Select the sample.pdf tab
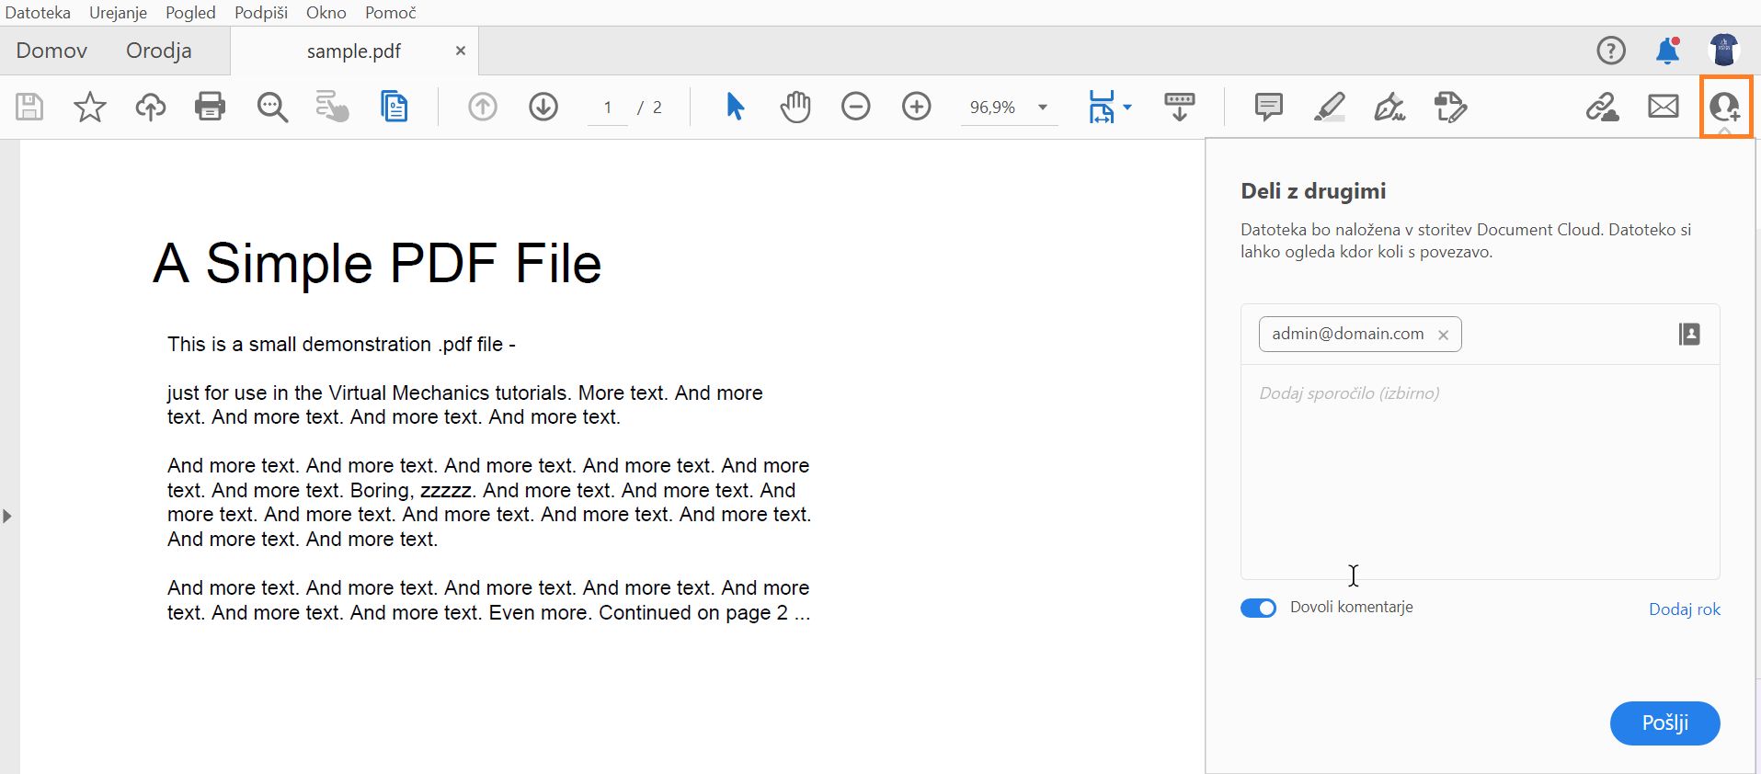Image resolution: width=1761 pixels, height=774 pixels. tap(354, 51)
